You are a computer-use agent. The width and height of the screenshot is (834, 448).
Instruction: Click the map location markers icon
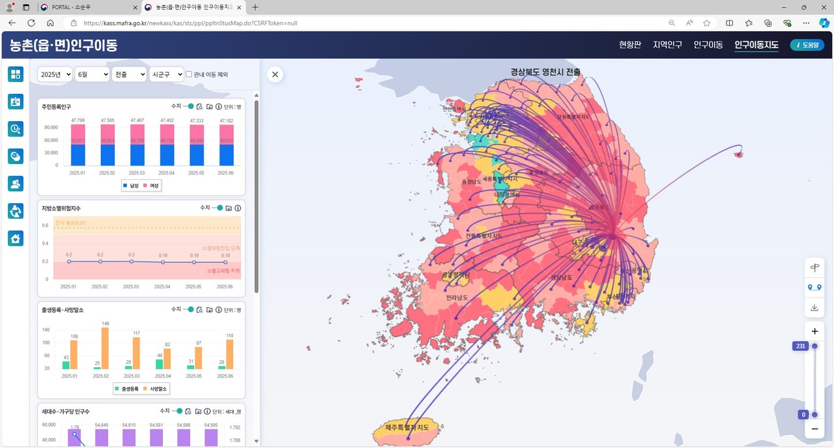click(x=814, y=287)
